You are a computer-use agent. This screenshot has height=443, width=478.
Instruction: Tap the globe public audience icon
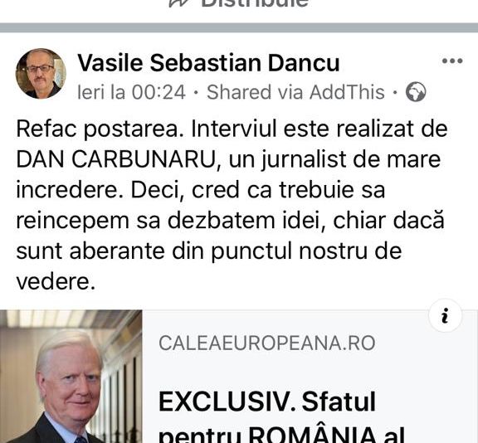pyautogui.click(x=416, y=92)
